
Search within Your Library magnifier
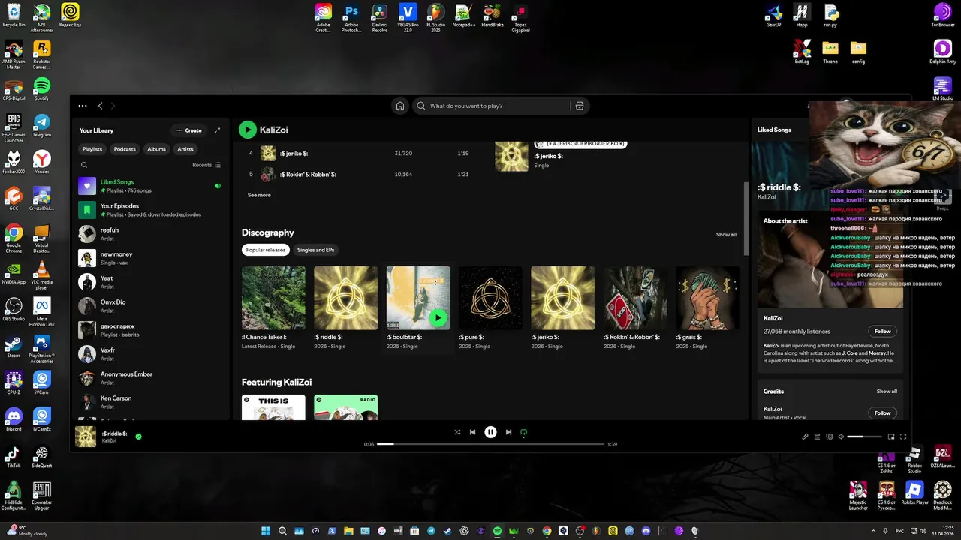[x=84, y=165]
